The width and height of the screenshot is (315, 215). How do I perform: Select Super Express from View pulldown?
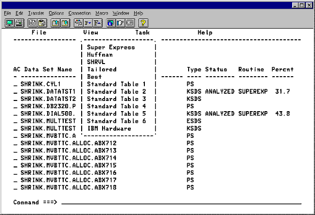(111, 48)
